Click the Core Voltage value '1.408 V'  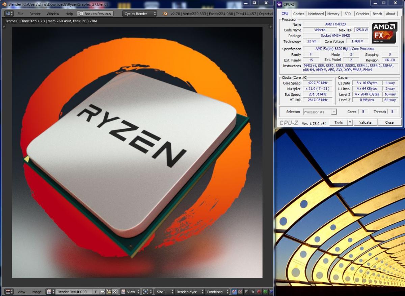coord(357,41)
